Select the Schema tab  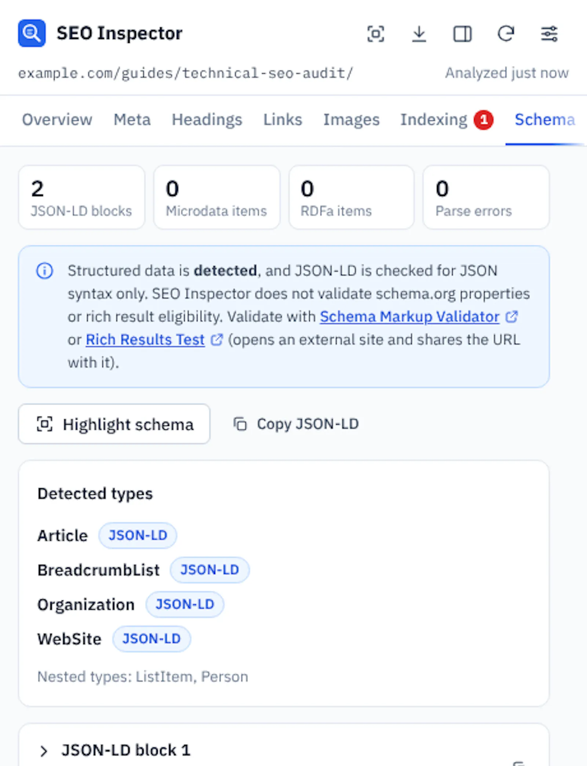[545, 120]
